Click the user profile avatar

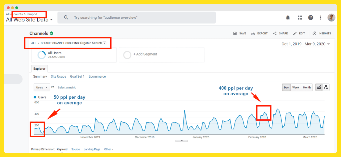[331, 18]
